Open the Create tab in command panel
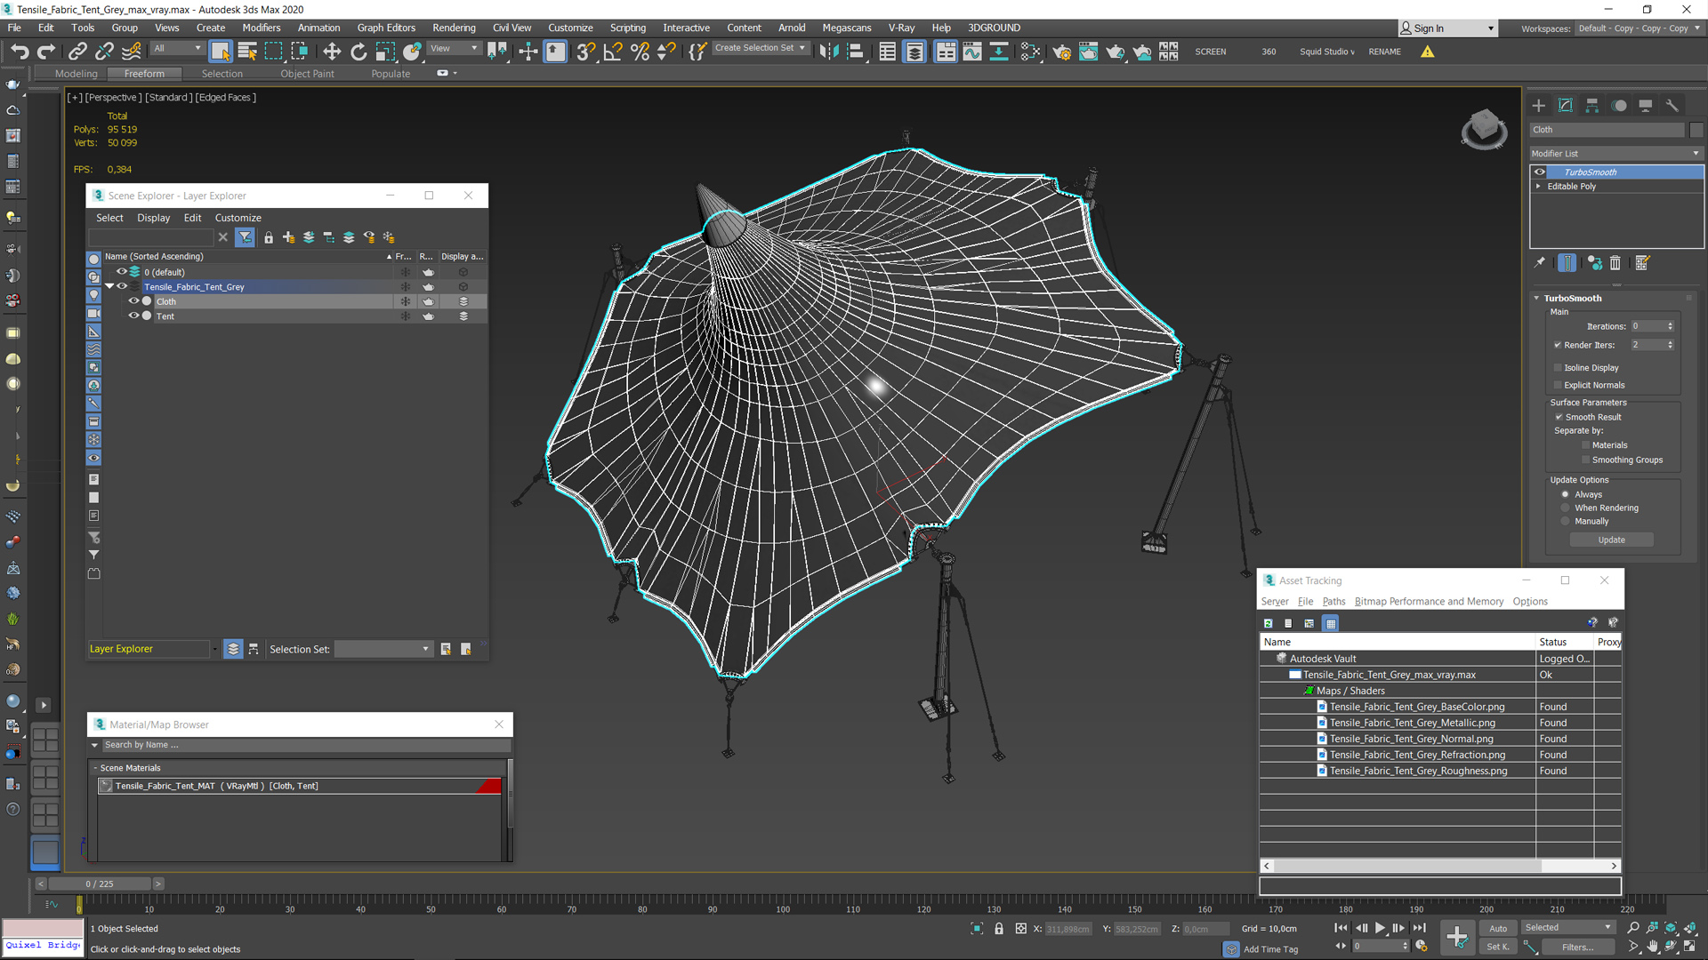 [x=1539, y=106]
